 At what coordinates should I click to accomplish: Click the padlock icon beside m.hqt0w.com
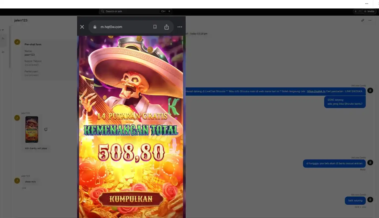point(95,27)
